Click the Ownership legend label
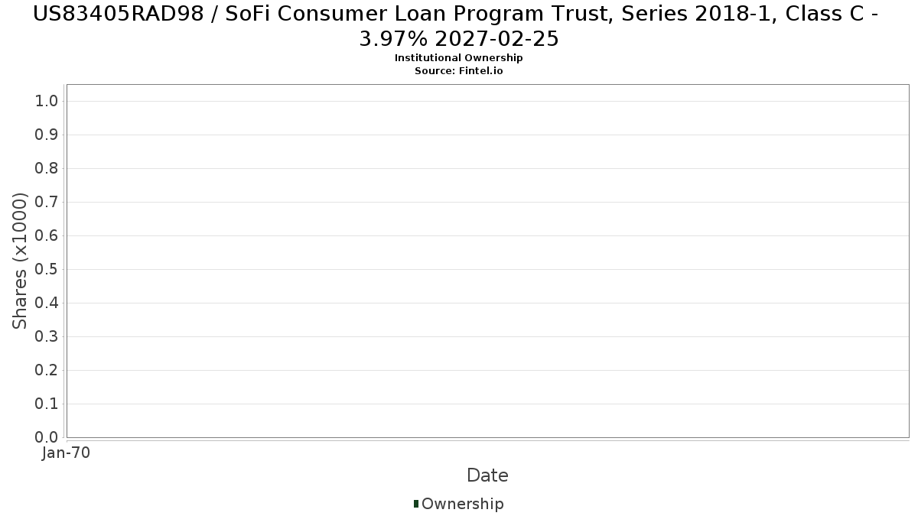 click(x=462, y=504)
